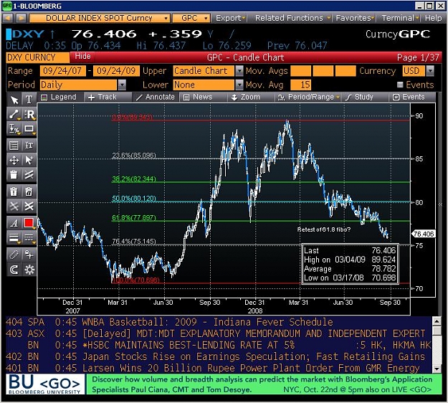The height and width of the screenshot is (403, 448).
Task: Select the pointer-with-plus copy tool
Action: [29, 160]
